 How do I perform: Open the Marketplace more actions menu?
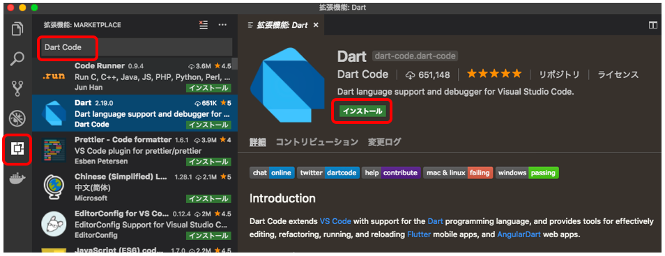[222, 25]
